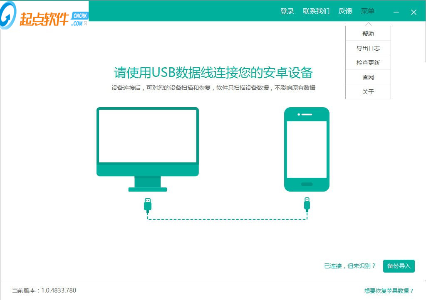Select 关于 about entry
Image resolution: width=426 pixels, height=300 pixels.
(x=368, y=92)
